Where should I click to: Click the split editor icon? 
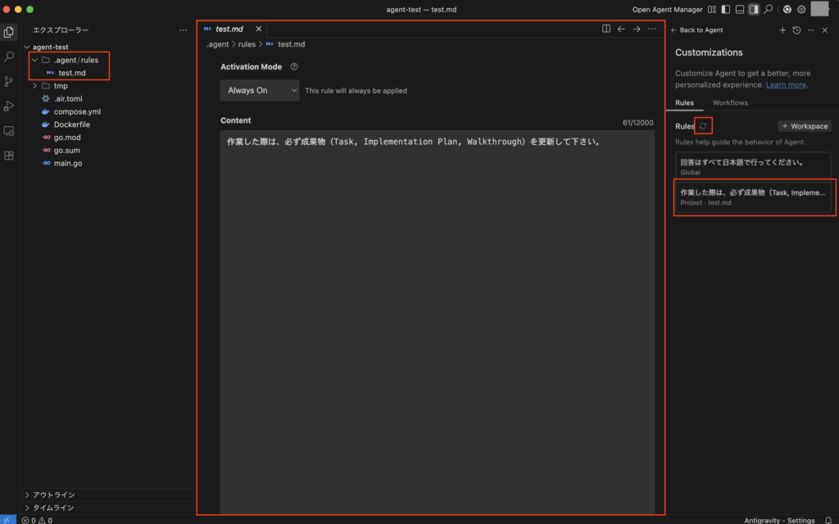(x=606, y=29)
